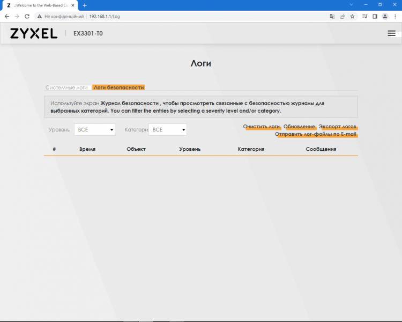Open Chrome's three-dot menu
This screenshot has height=322, width=402.
(395, 17)
